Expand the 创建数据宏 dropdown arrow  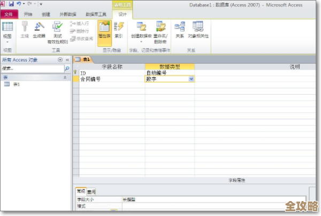(x=141, y=42)
